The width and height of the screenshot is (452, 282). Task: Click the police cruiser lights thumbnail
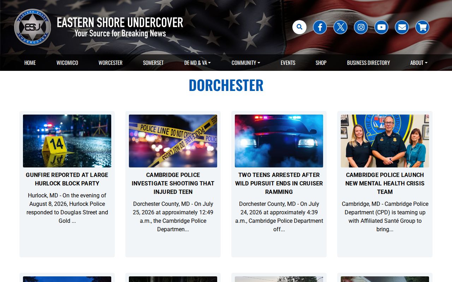pos(279,141)
